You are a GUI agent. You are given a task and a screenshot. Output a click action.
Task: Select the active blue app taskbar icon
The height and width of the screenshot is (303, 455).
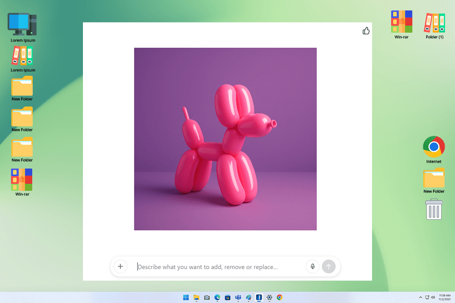(x=259, y=297)
